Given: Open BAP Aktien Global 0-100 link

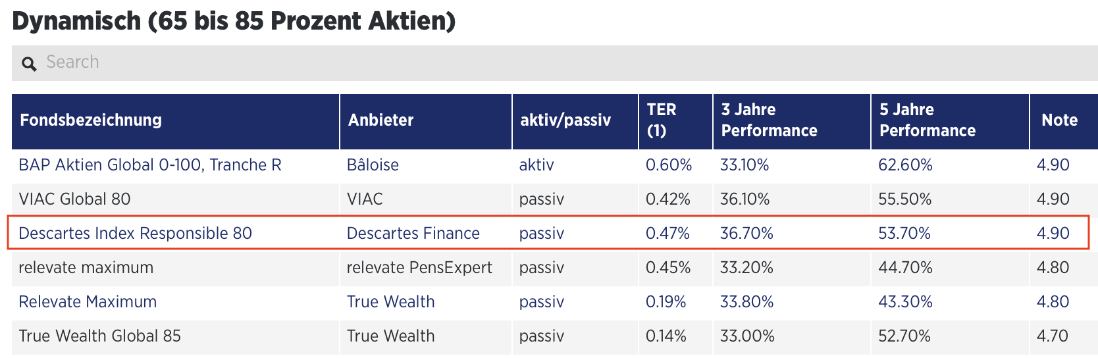Looking at the screenshot, I should pos(150,165).
